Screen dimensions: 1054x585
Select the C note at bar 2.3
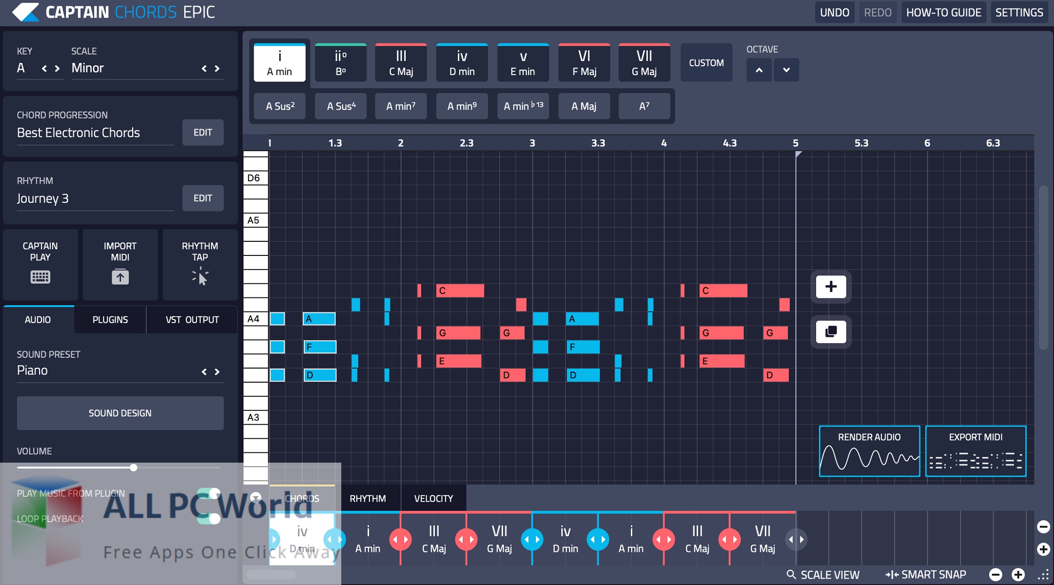tap(460, 291)
